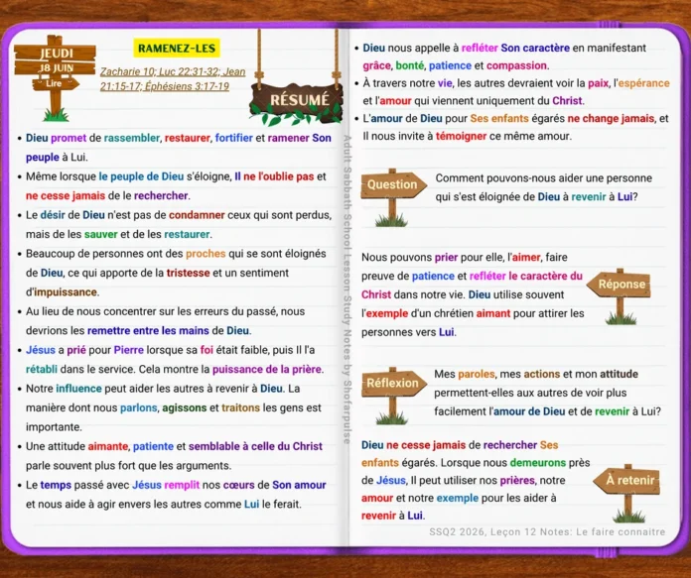Click the orange word 'proches'
This screenshot has width=691, height=578.
206,254
